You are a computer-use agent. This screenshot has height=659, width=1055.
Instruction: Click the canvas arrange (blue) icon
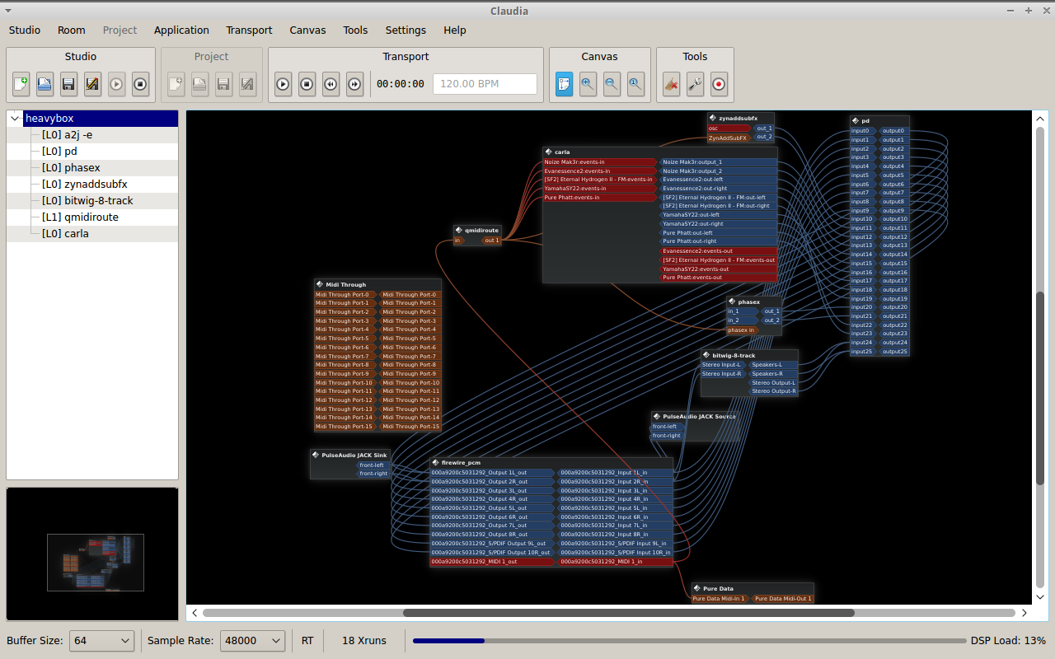[564, 83]
